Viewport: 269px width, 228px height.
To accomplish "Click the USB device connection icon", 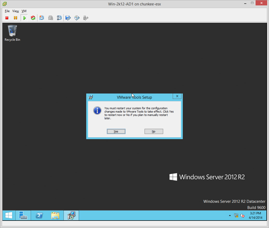I will [86, 18].
